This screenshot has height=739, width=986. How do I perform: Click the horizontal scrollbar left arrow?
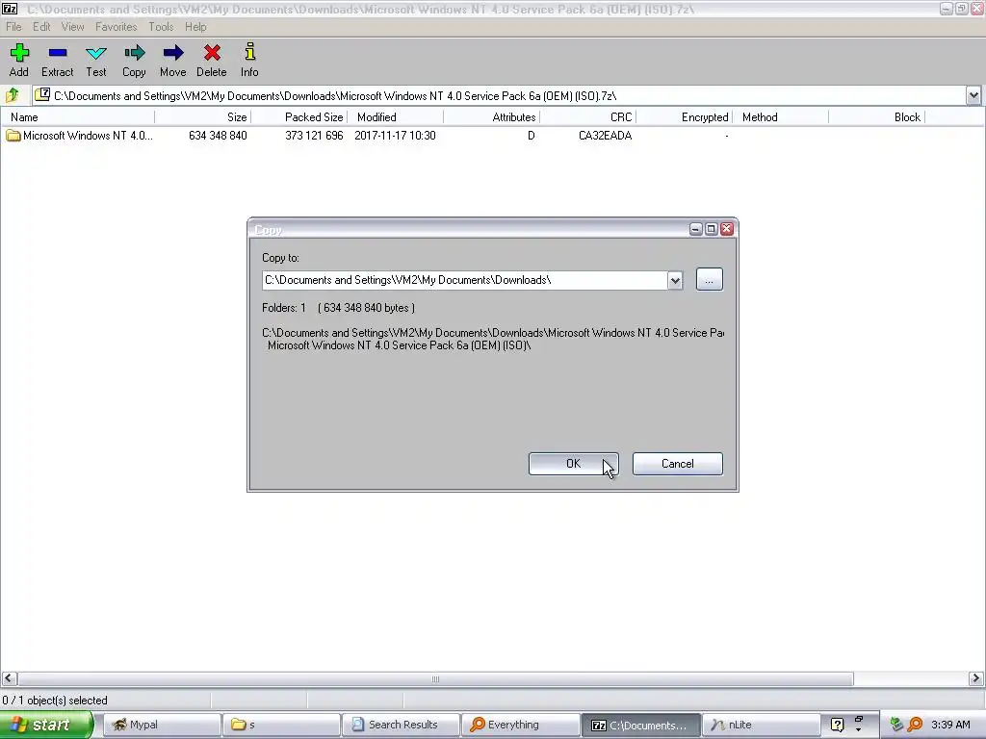pyautogui.click(x=8, y=678)
